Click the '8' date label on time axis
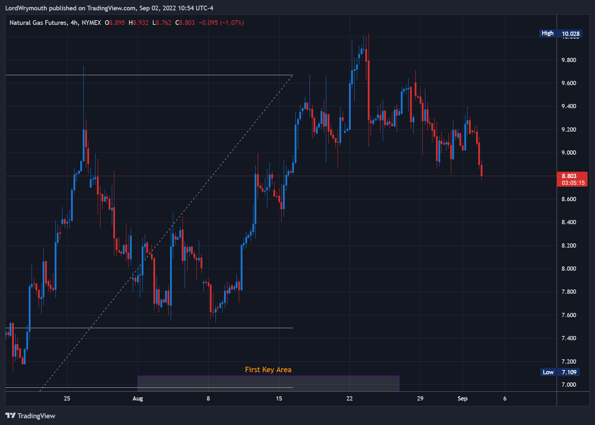595x425 pixels. click(208, 398)
